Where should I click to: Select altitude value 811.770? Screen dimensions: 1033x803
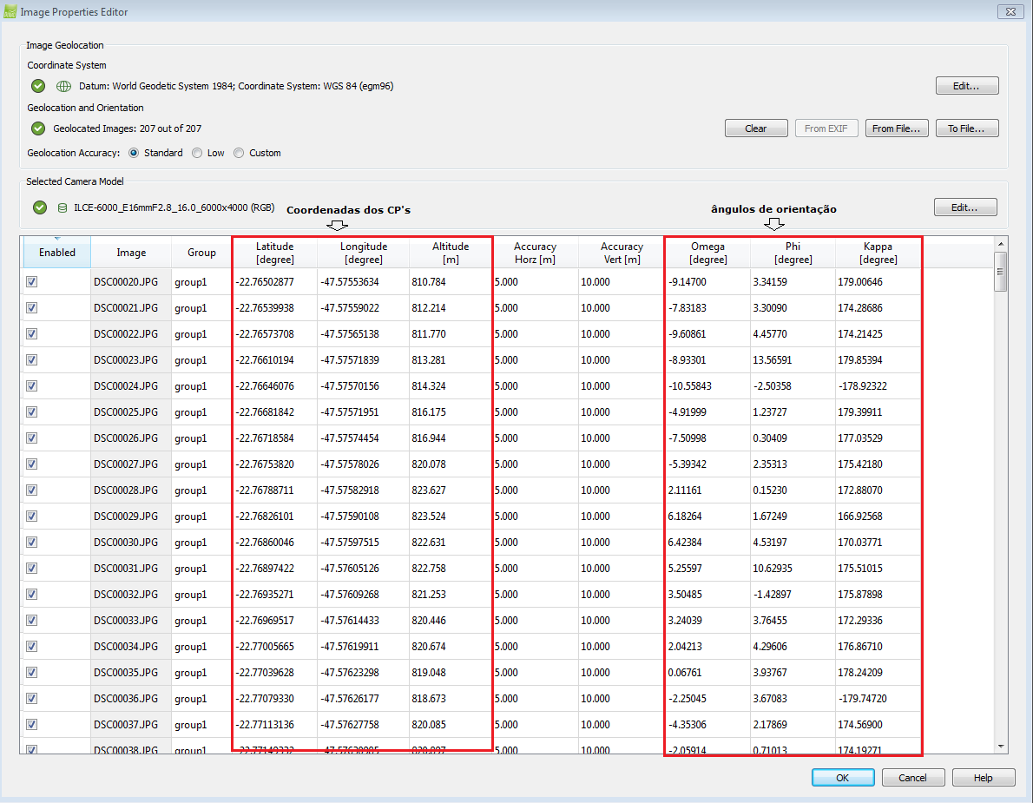[451, 334]
